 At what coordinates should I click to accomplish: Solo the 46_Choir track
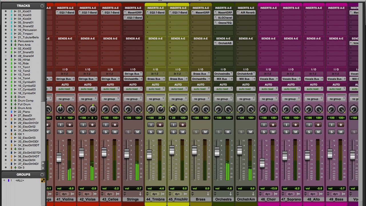(264, 132)
